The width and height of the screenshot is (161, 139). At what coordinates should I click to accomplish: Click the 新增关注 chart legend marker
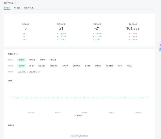(76, 116)
